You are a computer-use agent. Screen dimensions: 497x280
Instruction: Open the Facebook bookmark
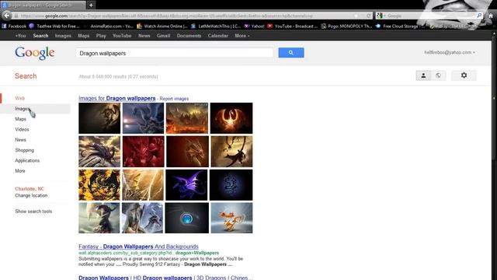click(x=14, y=26)
